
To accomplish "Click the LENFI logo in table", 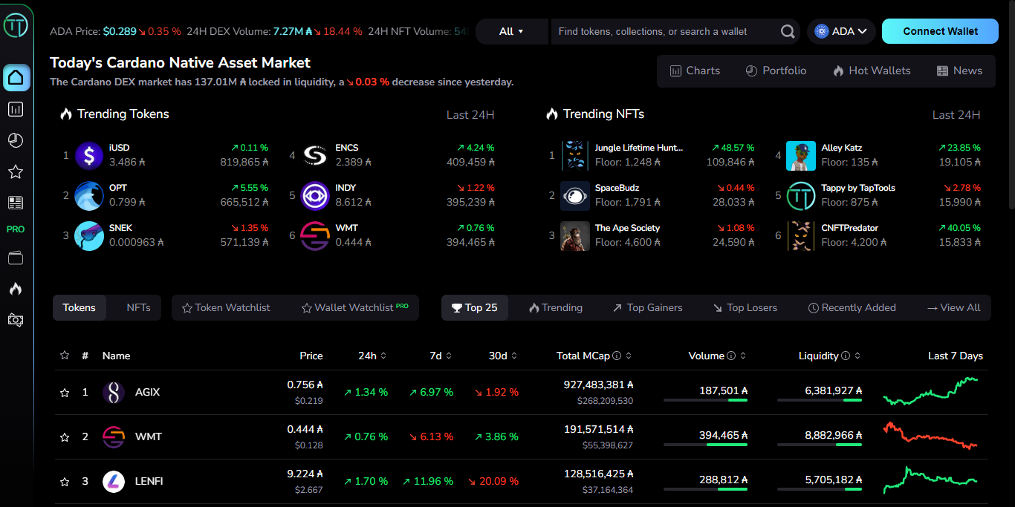I will (114, 481).
